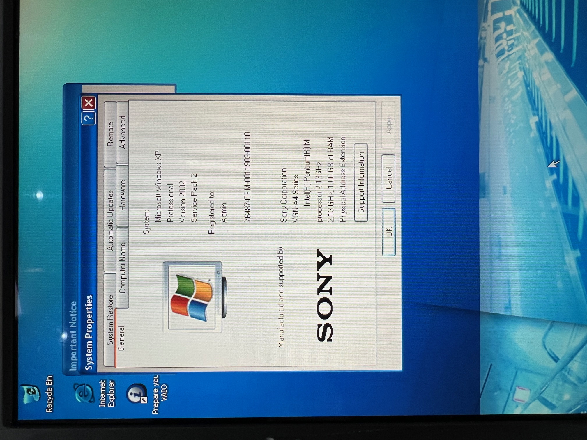Click the question mark help button

89,118
